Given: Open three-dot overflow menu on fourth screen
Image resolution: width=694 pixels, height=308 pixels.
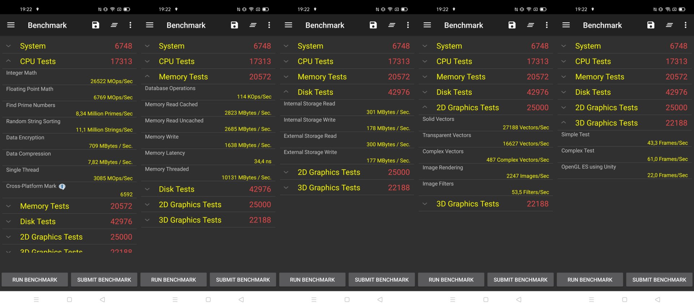Looking at the screenshot, I should click(x=547, y=25).
